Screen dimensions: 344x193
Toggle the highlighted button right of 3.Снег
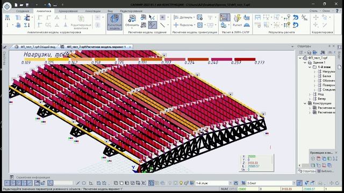[299, 183]
